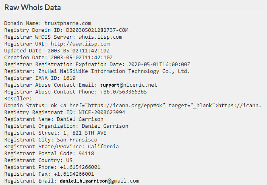The image size is (267, 185).
Task: Open the http://www.iisp.com registrar URL
Action: (x=80, y=44)
